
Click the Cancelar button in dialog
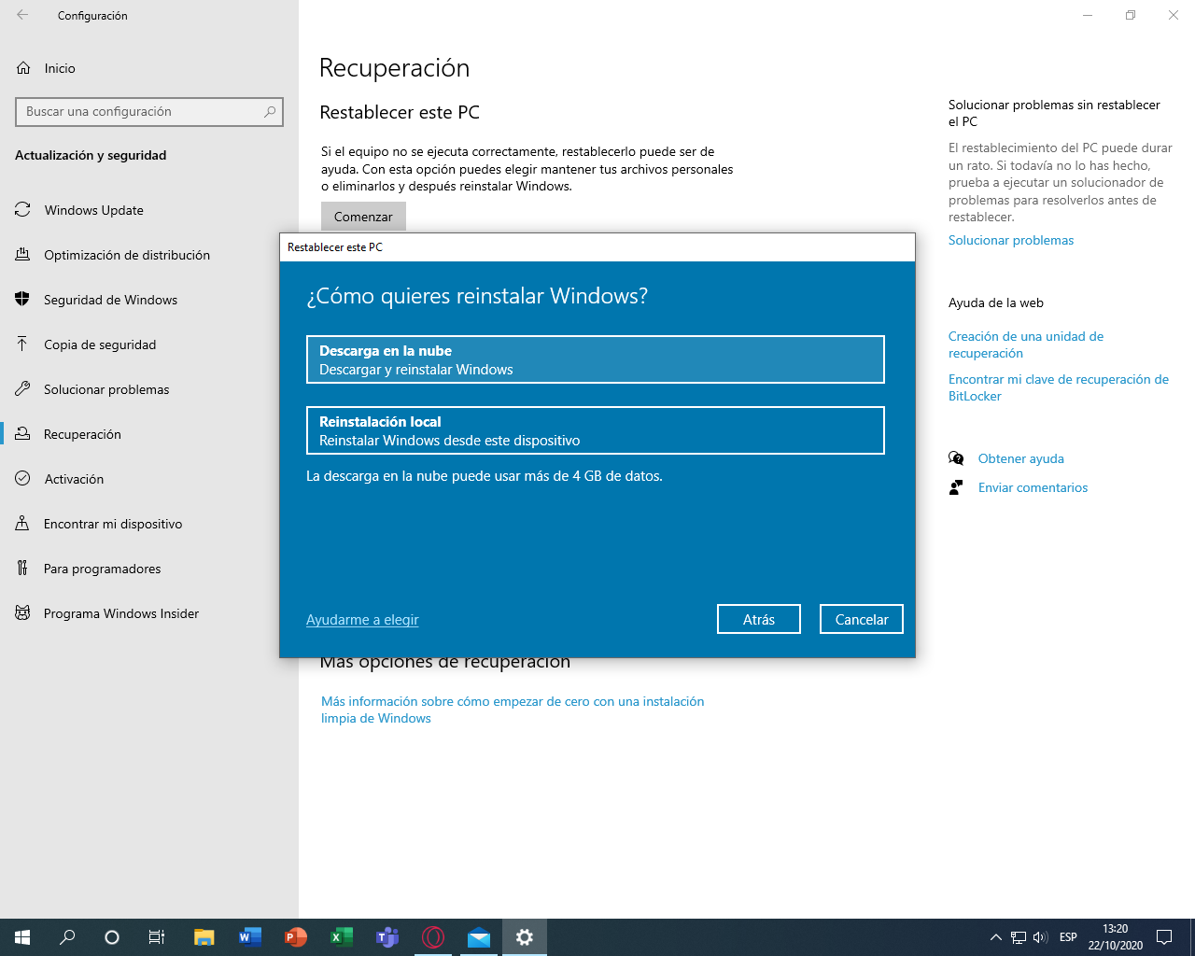pos(862,619)
